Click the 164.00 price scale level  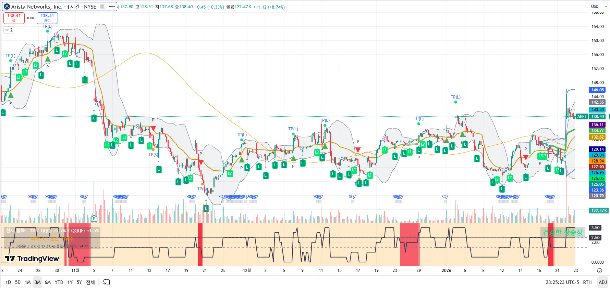click(597, 27)
